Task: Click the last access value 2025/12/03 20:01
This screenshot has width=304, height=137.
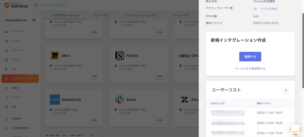Action: 266,23
